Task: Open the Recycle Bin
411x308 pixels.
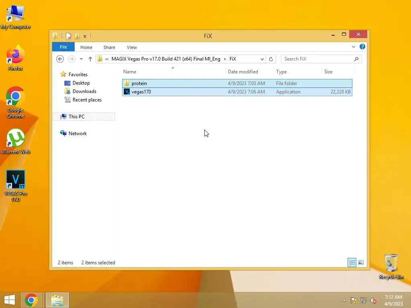Action: 391,266
